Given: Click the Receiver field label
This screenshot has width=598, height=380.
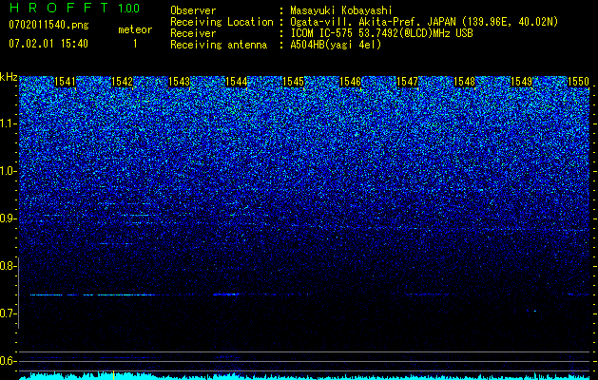Looking at the screenshot, I should pyautogui.click(x=193, y=33).
